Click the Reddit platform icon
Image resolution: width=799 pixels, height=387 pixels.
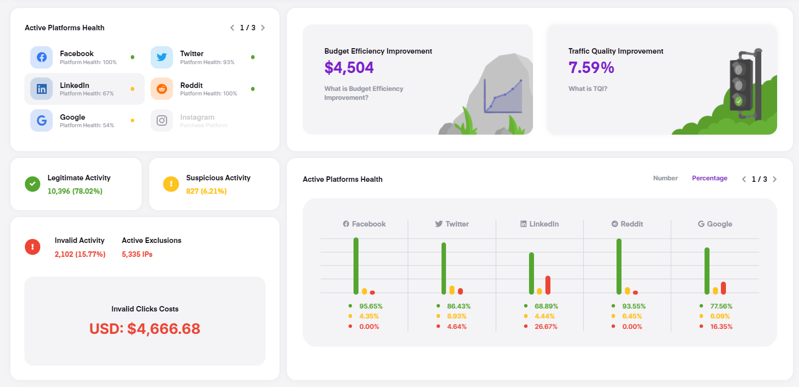click(162, 89)
